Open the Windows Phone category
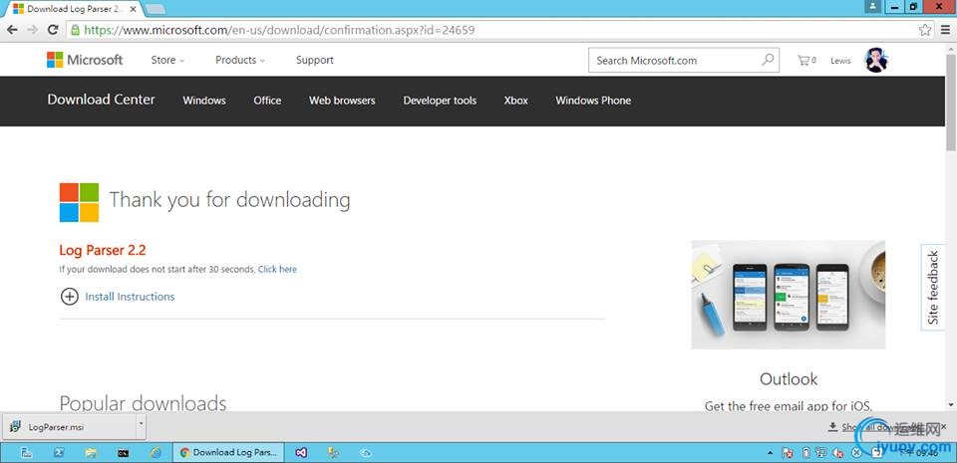 click(593, 101)
